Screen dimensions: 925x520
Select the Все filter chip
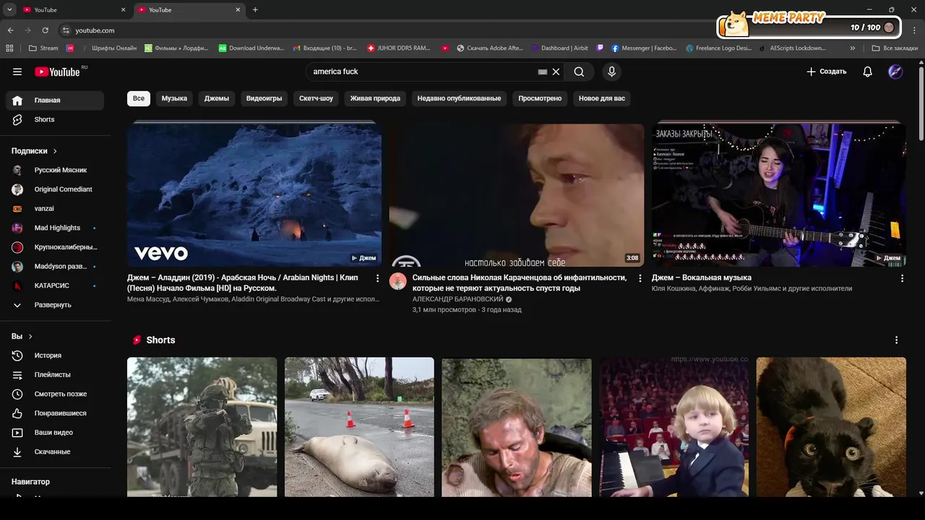click(x=139, y=98)
